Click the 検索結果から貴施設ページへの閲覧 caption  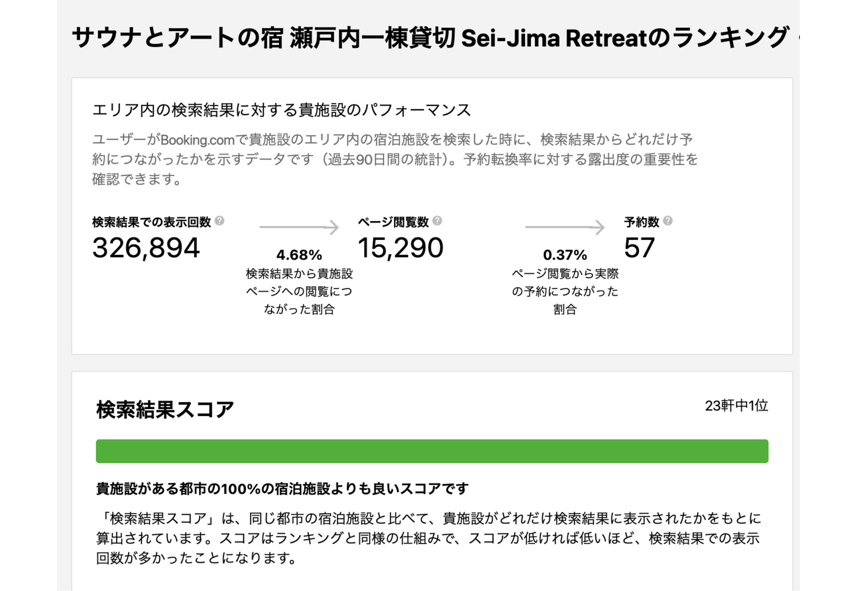coord(299,291)
